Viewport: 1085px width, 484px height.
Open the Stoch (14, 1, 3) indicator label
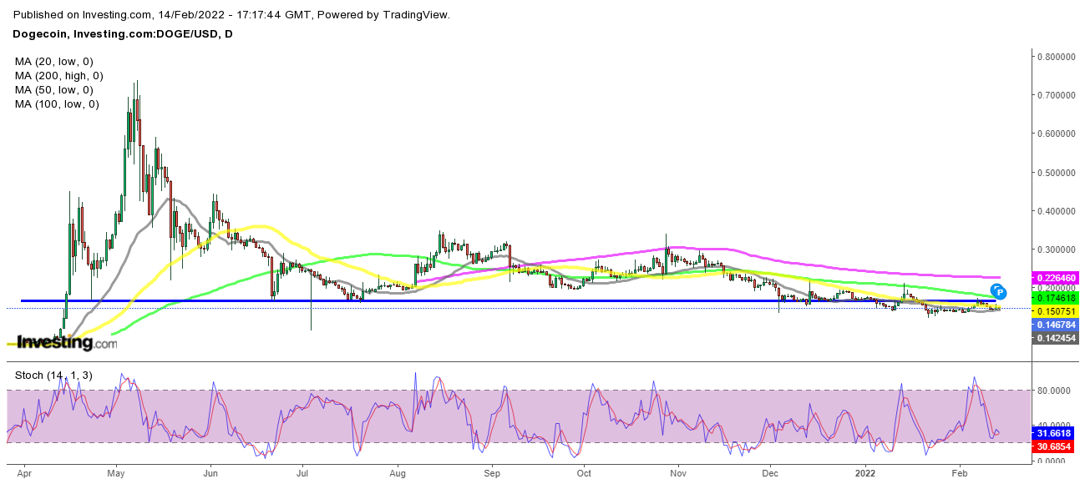pyautogui.click(x=55, y=375)
